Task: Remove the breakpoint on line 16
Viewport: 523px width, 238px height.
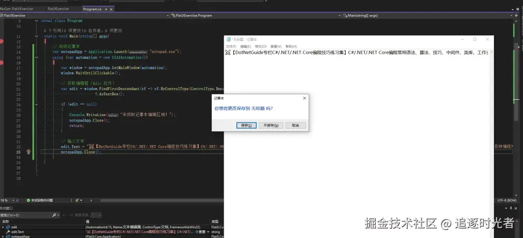Action: coord(1,62)
